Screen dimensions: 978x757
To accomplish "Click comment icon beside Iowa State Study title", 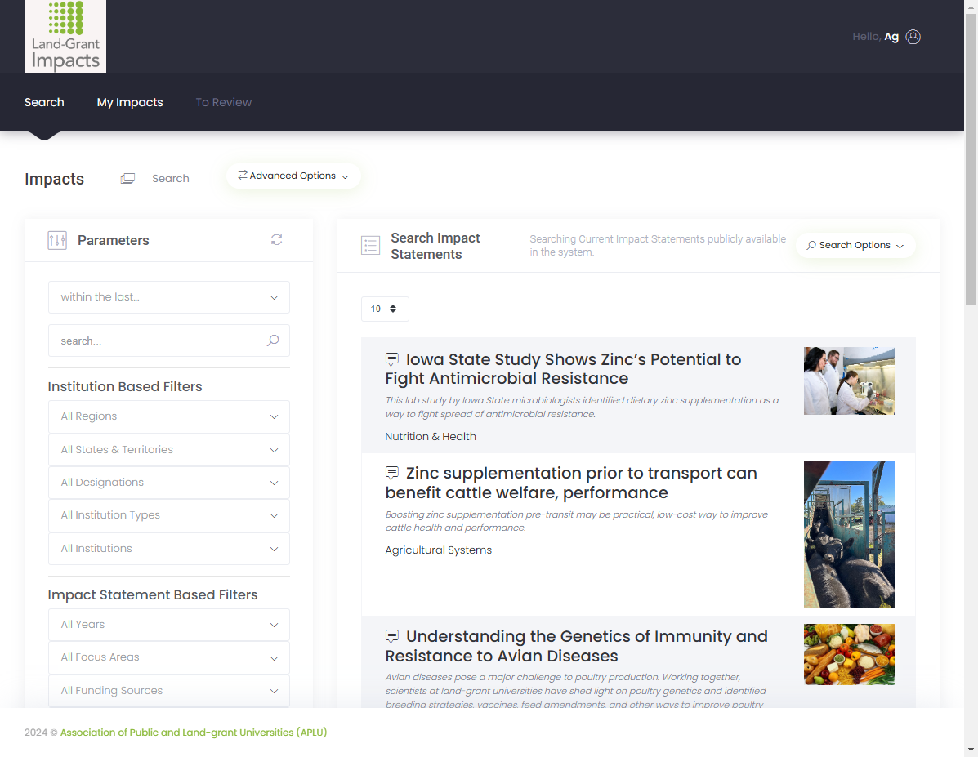I will (391, 358).
